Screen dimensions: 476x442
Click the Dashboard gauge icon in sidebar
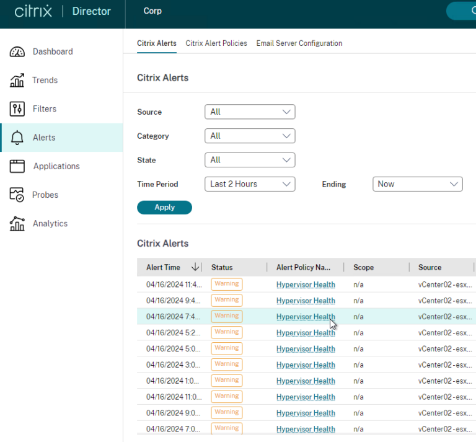coord(17,52)
